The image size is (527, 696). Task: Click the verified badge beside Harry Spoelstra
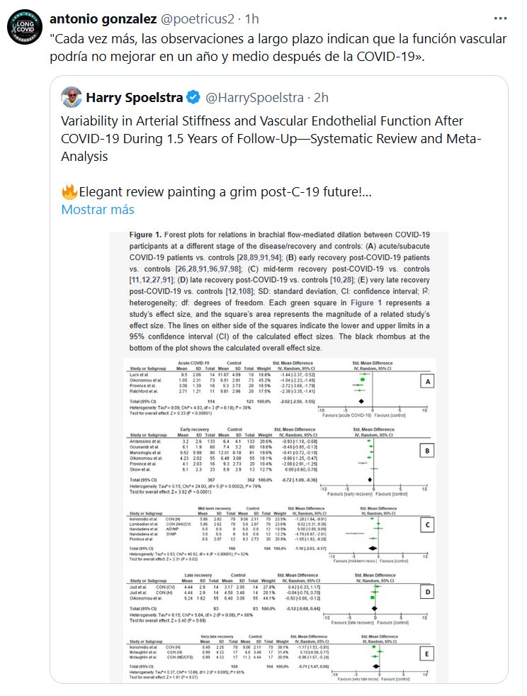193,97
